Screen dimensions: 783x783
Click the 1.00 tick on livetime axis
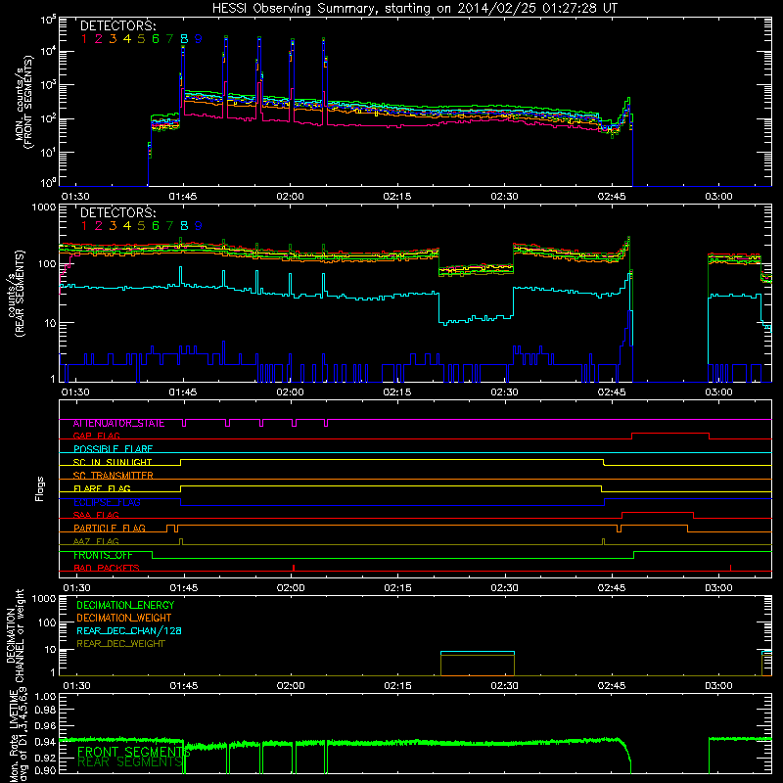[45, 696]
